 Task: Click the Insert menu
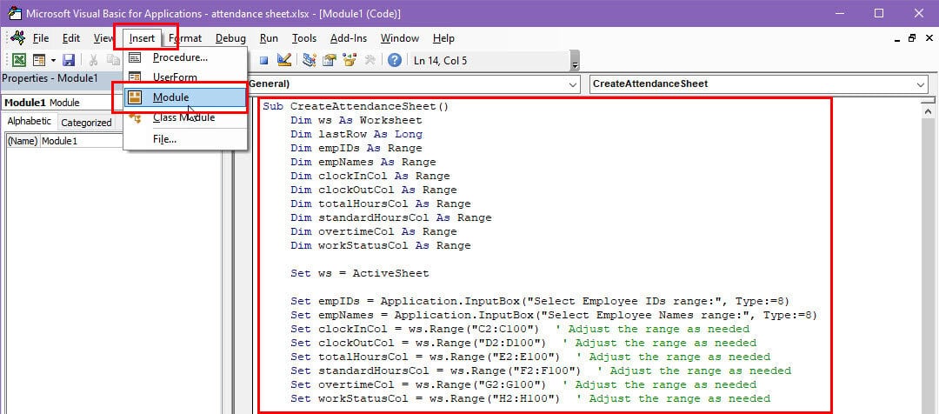click(142, 38)
